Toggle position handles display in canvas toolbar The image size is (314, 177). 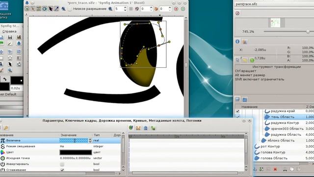pos(27,9)
